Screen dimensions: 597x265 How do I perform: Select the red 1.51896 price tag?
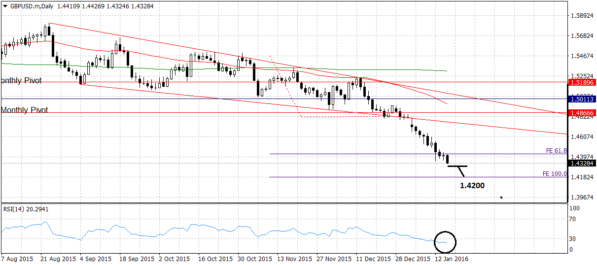(x=582, y=83)
